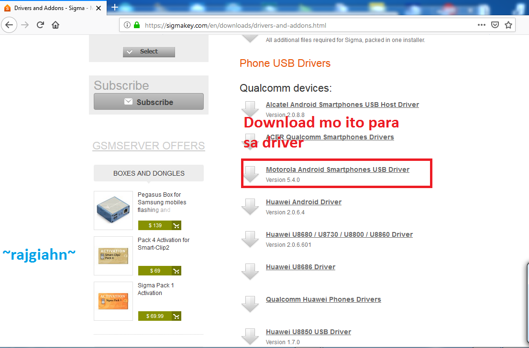This screenshot has width=529, height=348.
Task: Open Pegasus Box for Samsung mobiles link
Action: [162, 202]
